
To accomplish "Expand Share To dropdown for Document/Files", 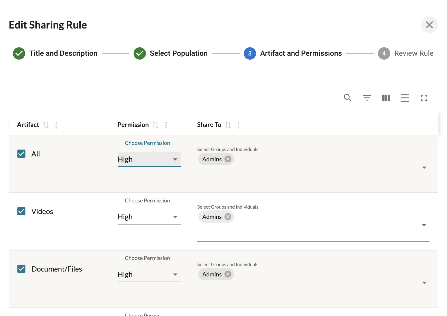I will tap(424, 283).
